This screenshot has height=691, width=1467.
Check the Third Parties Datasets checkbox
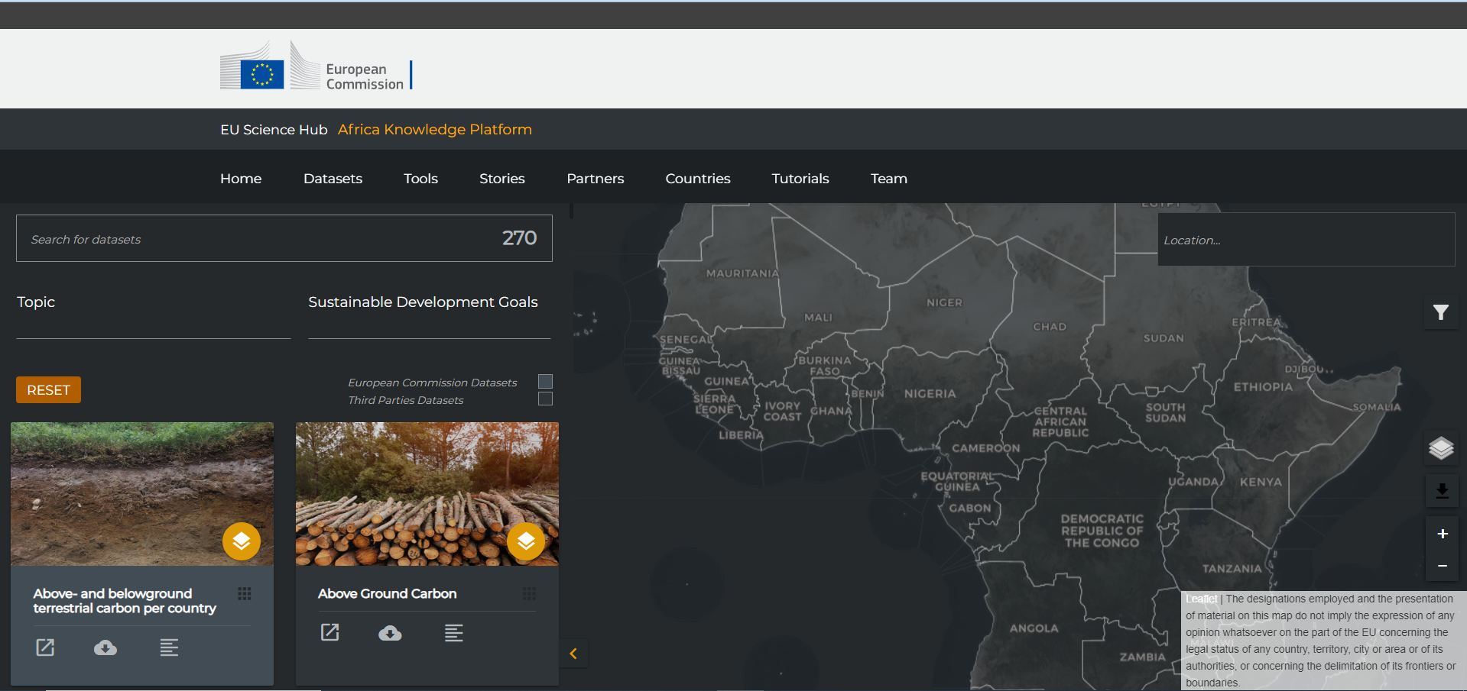click(544, 399)
